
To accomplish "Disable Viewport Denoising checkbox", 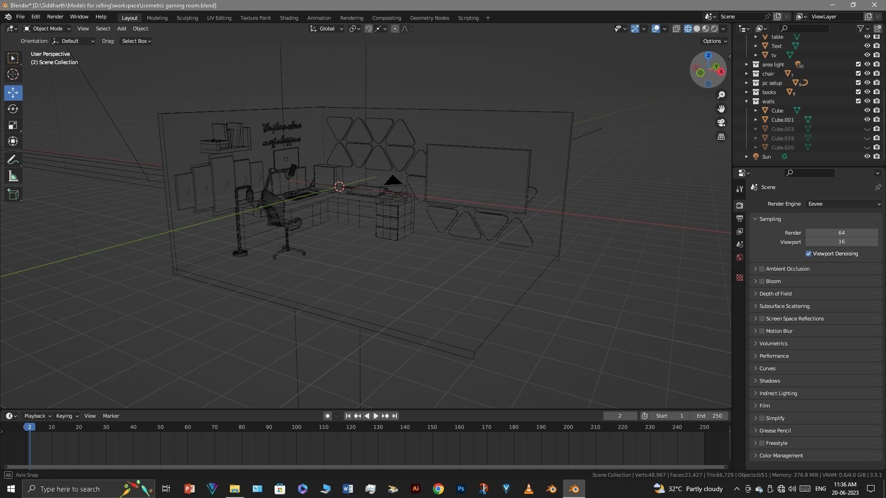I will (x=808, y=254).
